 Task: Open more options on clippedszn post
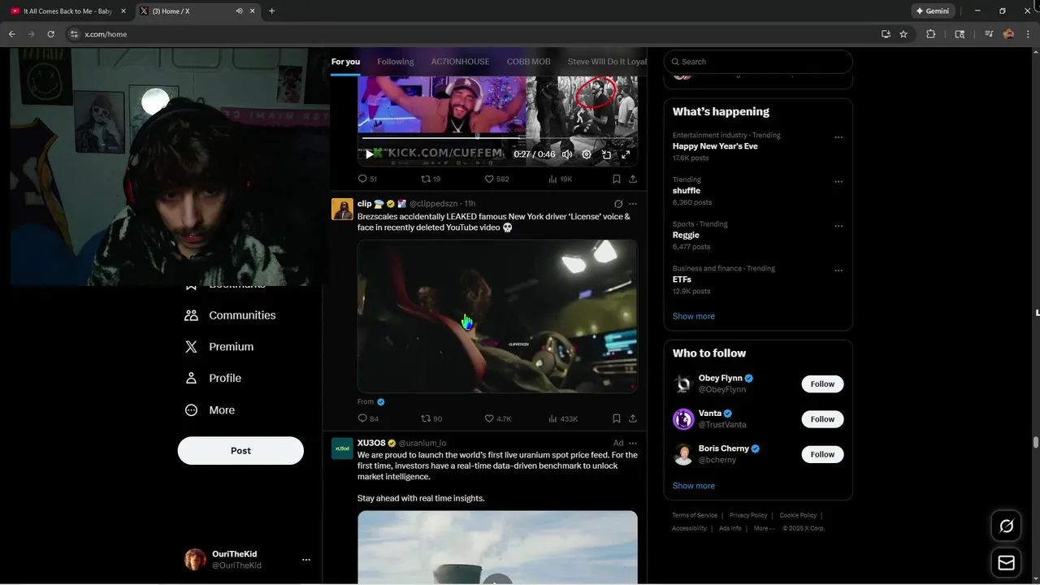point(633,204)
